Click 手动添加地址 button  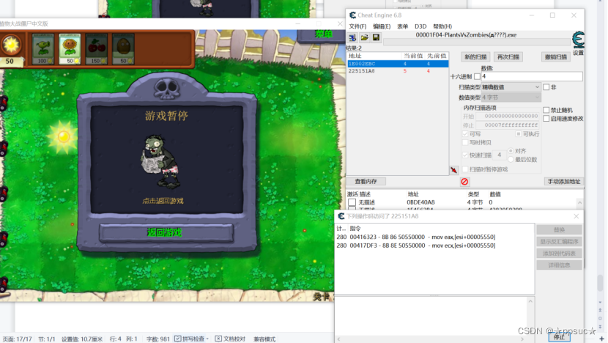click(563, 181)
